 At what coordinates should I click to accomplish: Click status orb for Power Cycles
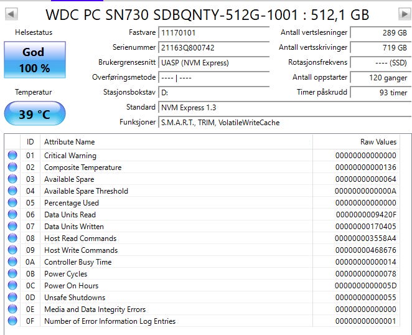(12, 273)
